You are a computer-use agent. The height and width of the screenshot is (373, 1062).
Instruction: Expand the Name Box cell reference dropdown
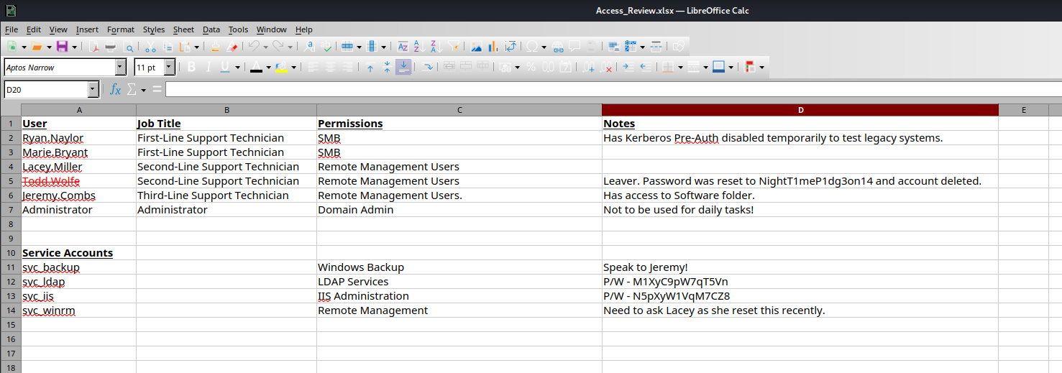tap(93, 89)
